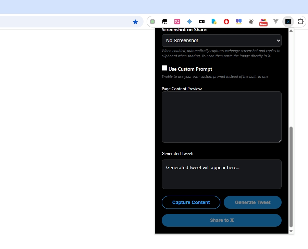Open the X share extension icon

288,21
